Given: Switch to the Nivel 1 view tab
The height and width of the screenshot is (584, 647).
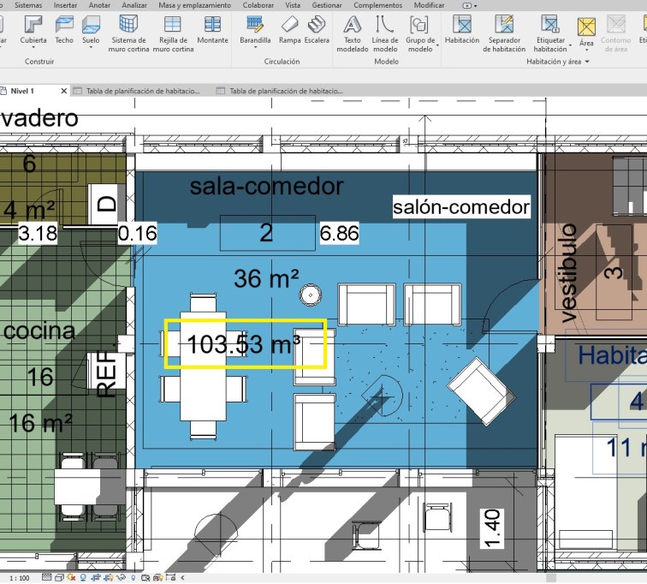Looking at the screenshot, I should coord(22,90).
